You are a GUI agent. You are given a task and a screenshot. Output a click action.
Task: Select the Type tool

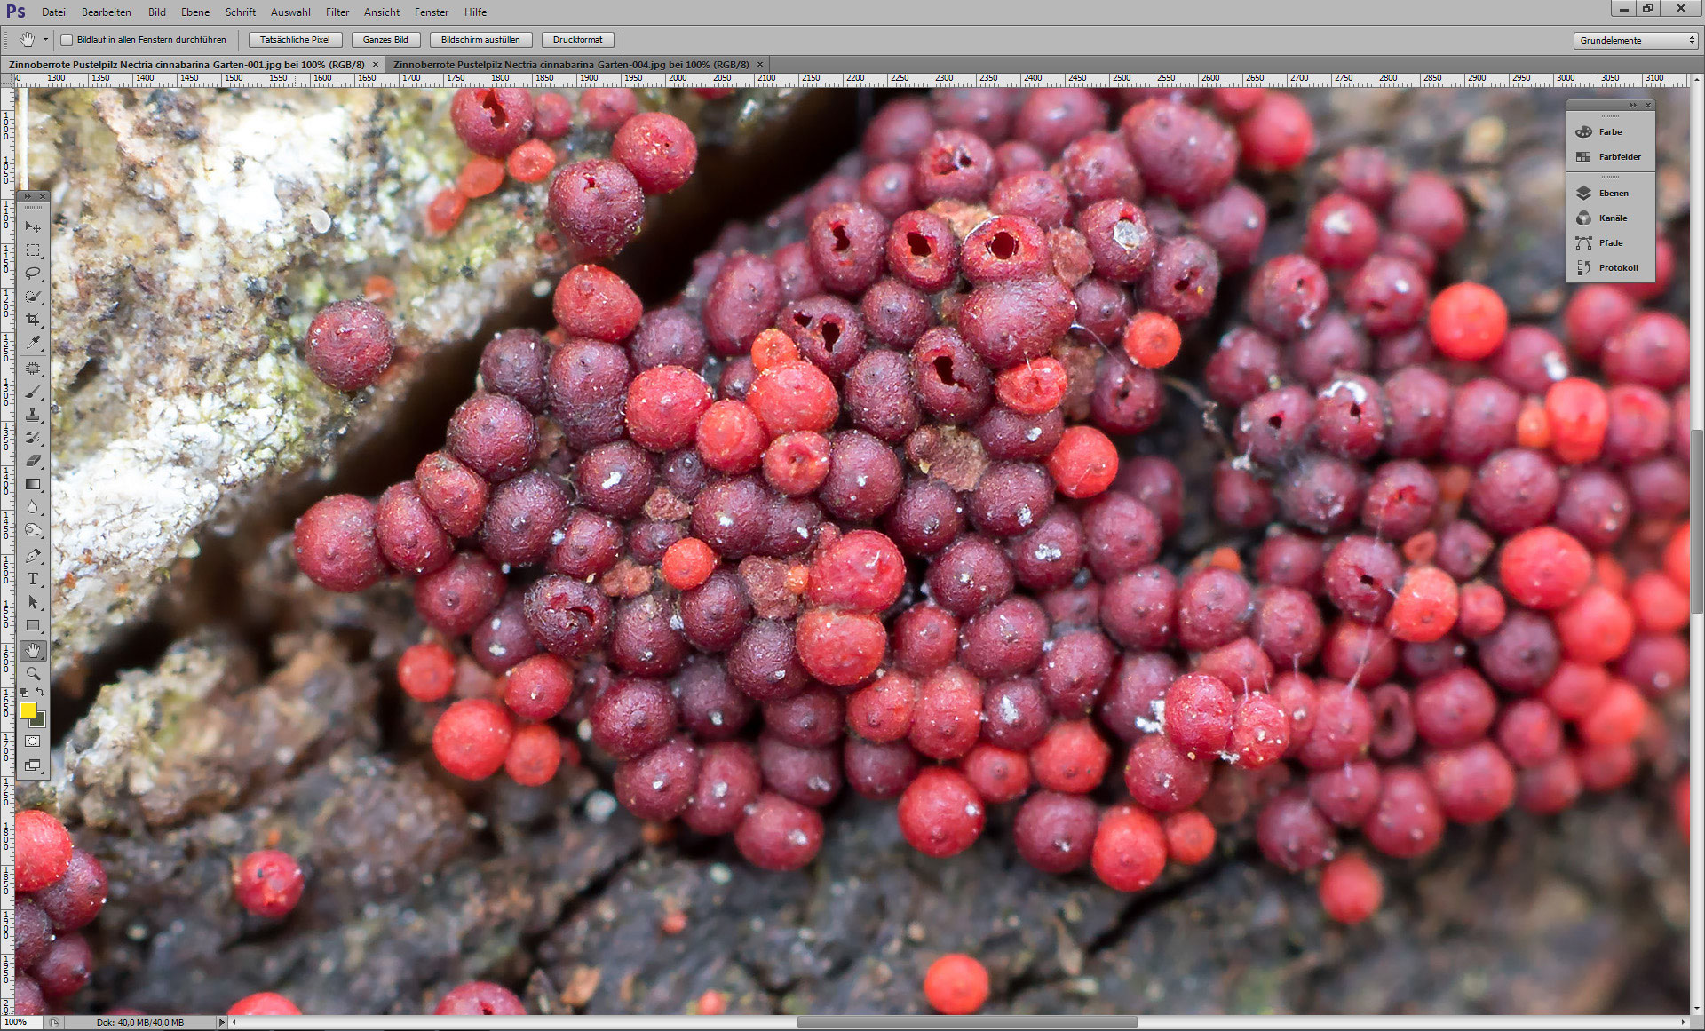(33, 579)
